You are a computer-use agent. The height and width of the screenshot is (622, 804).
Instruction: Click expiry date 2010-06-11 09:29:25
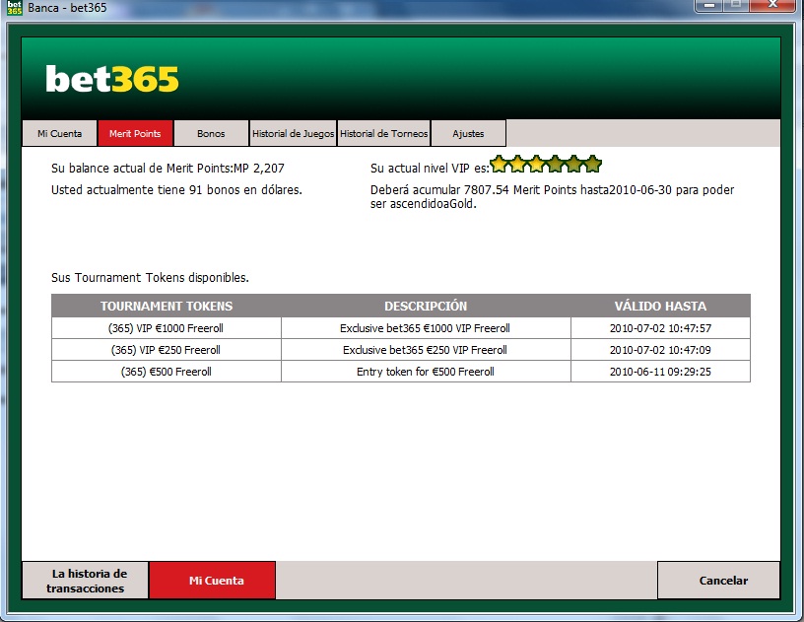[660, 372]
